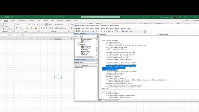Open Properties Window icon in VBA toolbar

click(x=115, y=31)
